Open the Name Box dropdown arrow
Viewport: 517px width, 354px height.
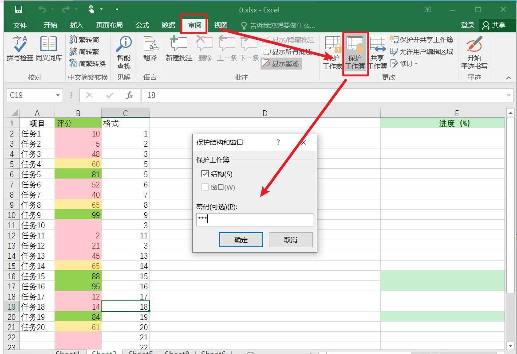[58, 95]
